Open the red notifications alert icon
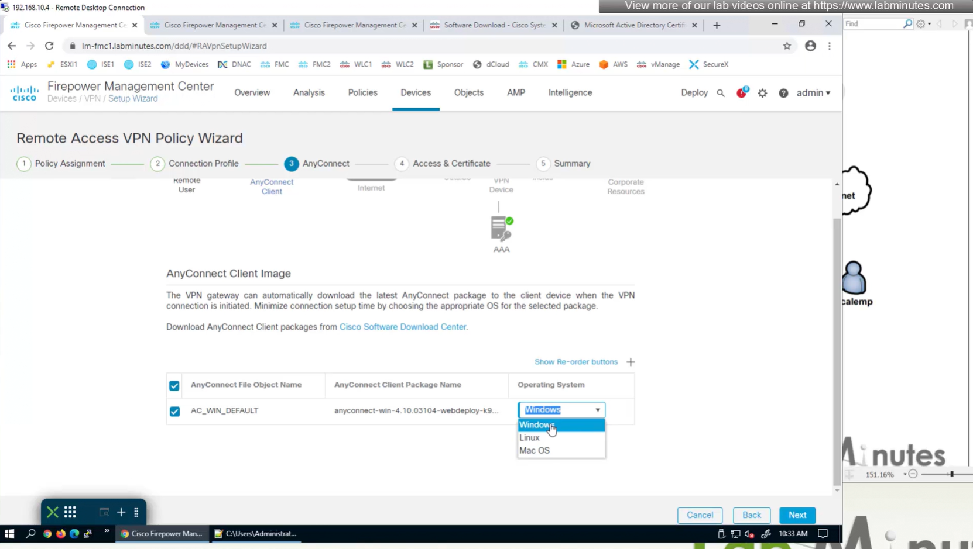The width and height of the screenshot is (973, 549). pos(741,93)
